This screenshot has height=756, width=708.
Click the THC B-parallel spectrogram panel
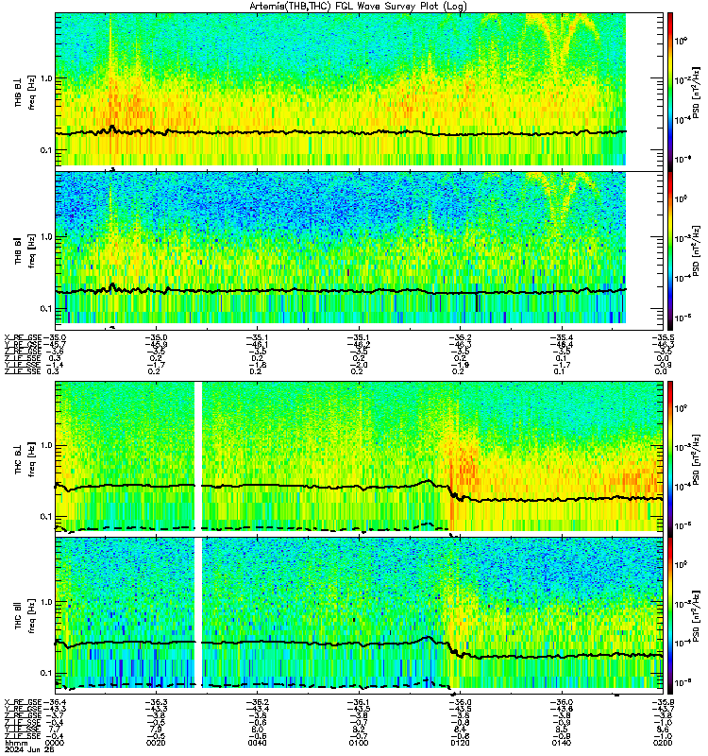359,616
